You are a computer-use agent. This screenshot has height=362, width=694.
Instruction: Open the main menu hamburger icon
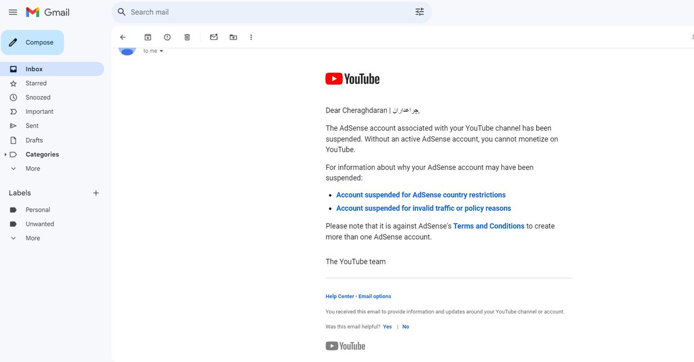13,12
